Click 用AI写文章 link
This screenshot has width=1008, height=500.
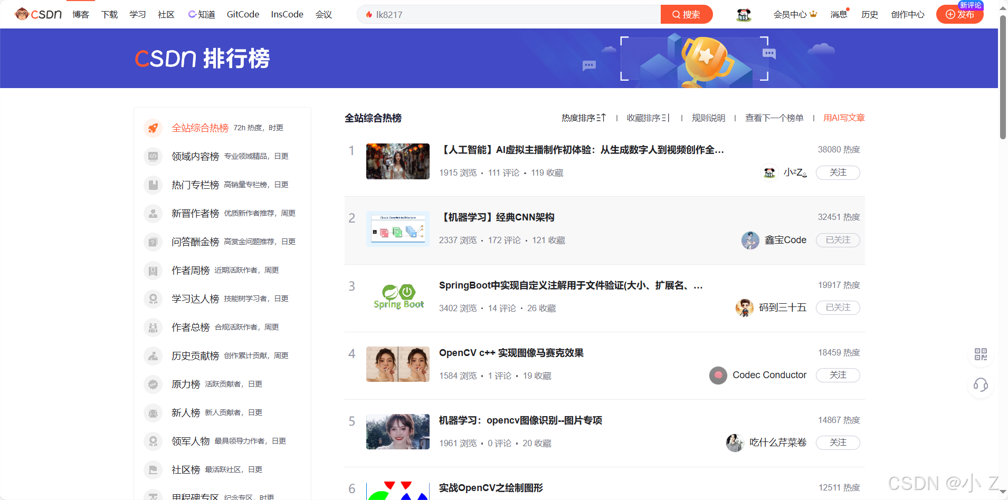843,118
